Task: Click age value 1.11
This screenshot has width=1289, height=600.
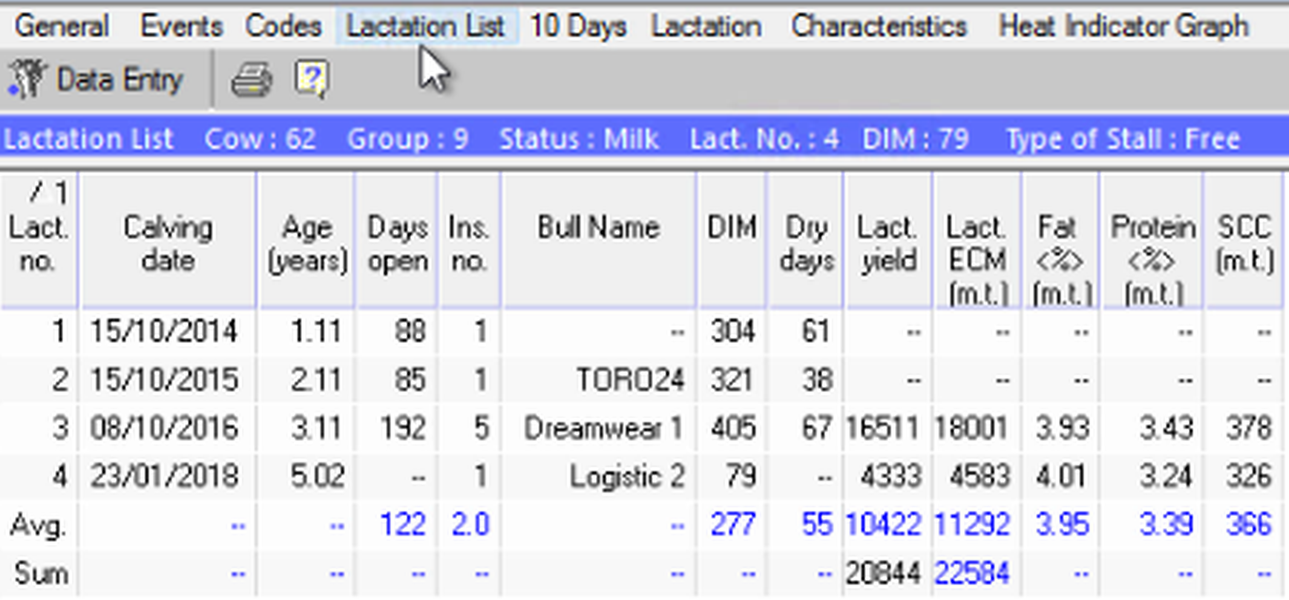Action: click(x=316, y=331)
